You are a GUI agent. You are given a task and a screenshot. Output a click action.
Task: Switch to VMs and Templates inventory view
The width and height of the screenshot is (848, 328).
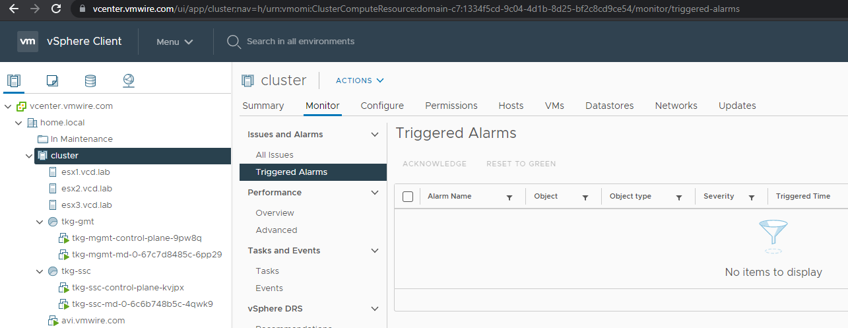[x=52, y=81]
